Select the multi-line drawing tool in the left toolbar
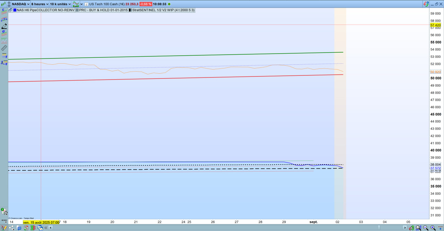The image size is (444, 231). [x=4, y=19]
